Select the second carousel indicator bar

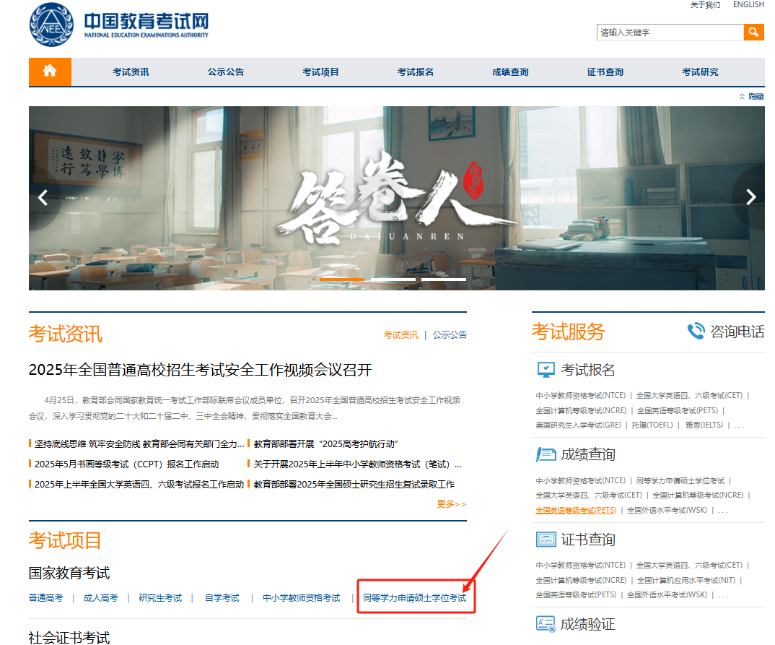[x=393, y=280]
